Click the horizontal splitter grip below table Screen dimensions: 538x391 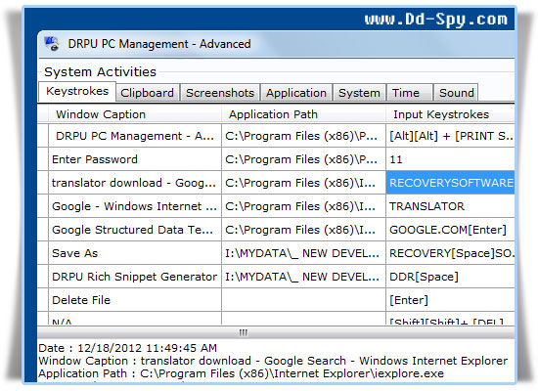244,332
